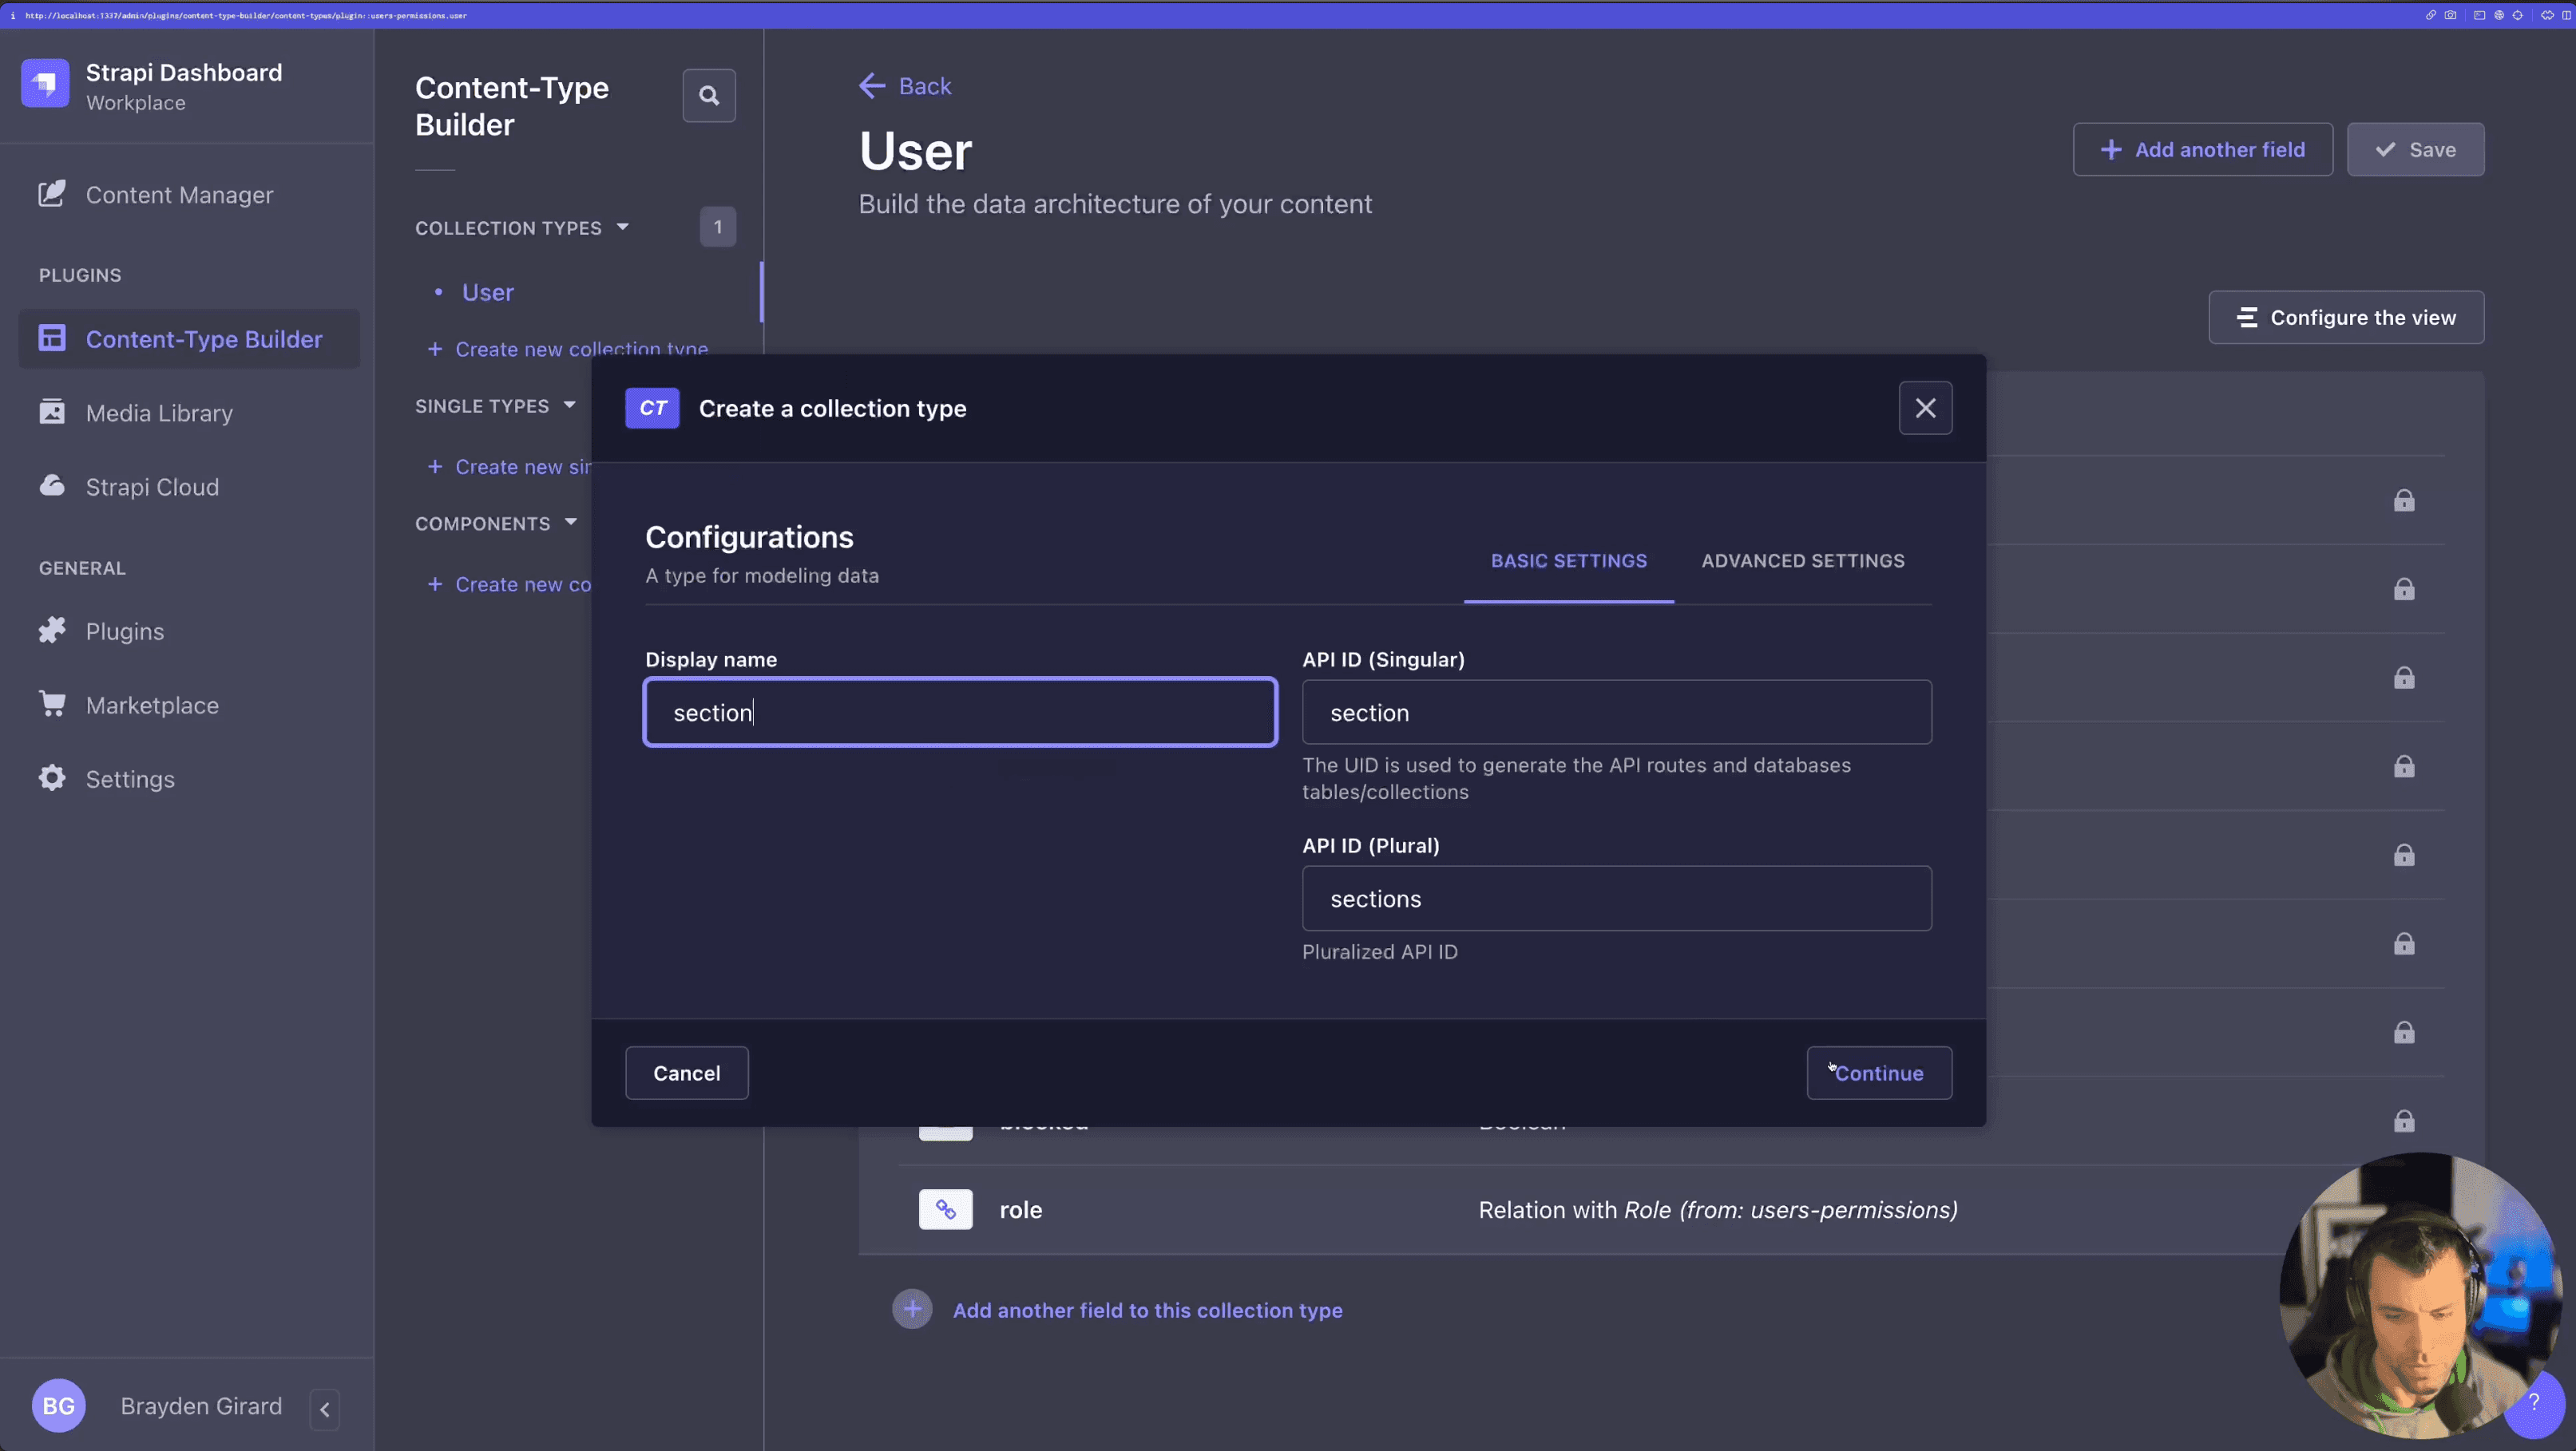The image size is (2576, 1451).
Task: Click the BG user avatar
Action: point(58,1406)
